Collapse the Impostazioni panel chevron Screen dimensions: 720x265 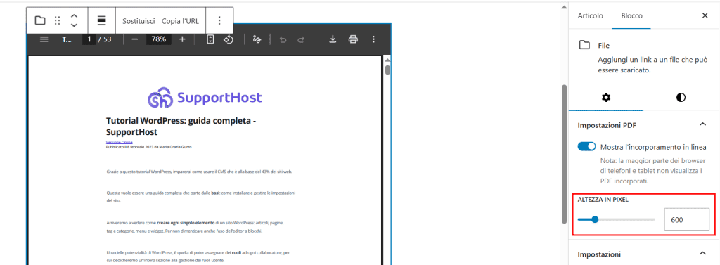pyautogui.click(x=702, y=254)
